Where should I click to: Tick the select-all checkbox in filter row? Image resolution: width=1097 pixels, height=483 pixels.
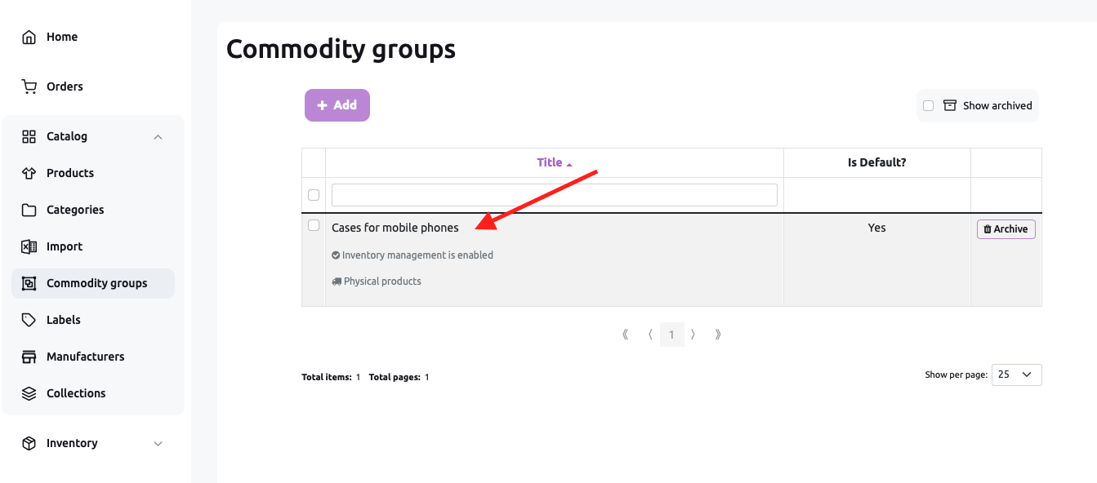click(x=314, y=195)
